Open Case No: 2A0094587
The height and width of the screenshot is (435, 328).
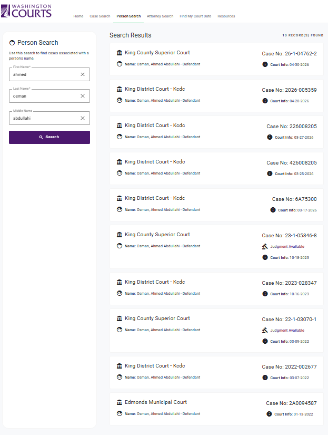pos(291,403)
